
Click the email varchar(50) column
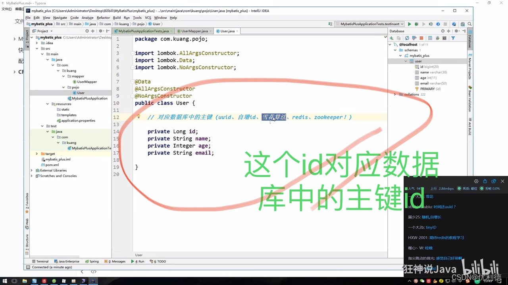pos(431,83)
